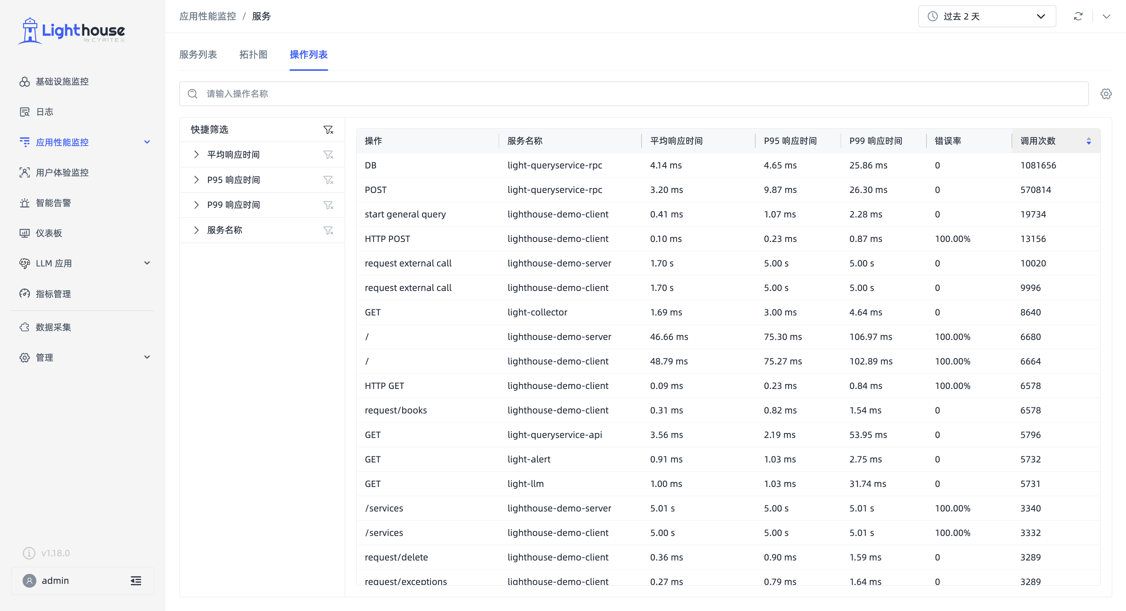This screenshot has width=1126, height=611.
Task: Open 基础设施监控 sidebar icon
Action: [25, 82]
